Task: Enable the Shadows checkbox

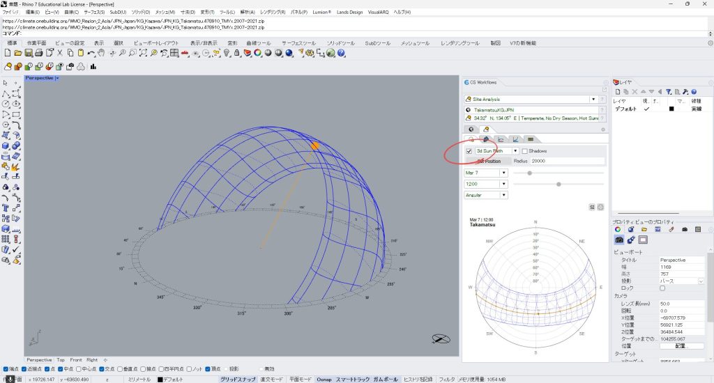Action: pyautogui.click(x=525, y=151)
